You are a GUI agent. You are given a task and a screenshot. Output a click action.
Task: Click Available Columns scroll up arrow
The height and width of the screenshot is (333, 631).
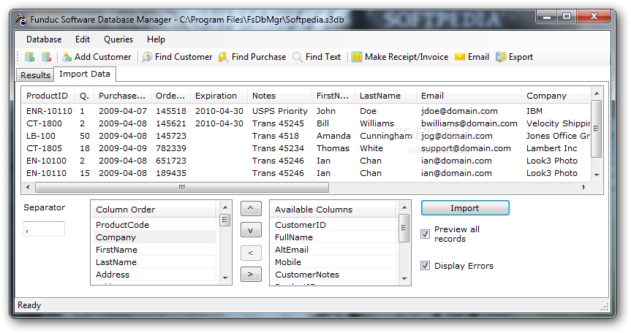(404, 207)
